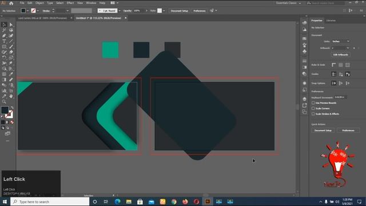366x206 pixels.
Task: Select the Rectangle tool
Action: (4, 47)
